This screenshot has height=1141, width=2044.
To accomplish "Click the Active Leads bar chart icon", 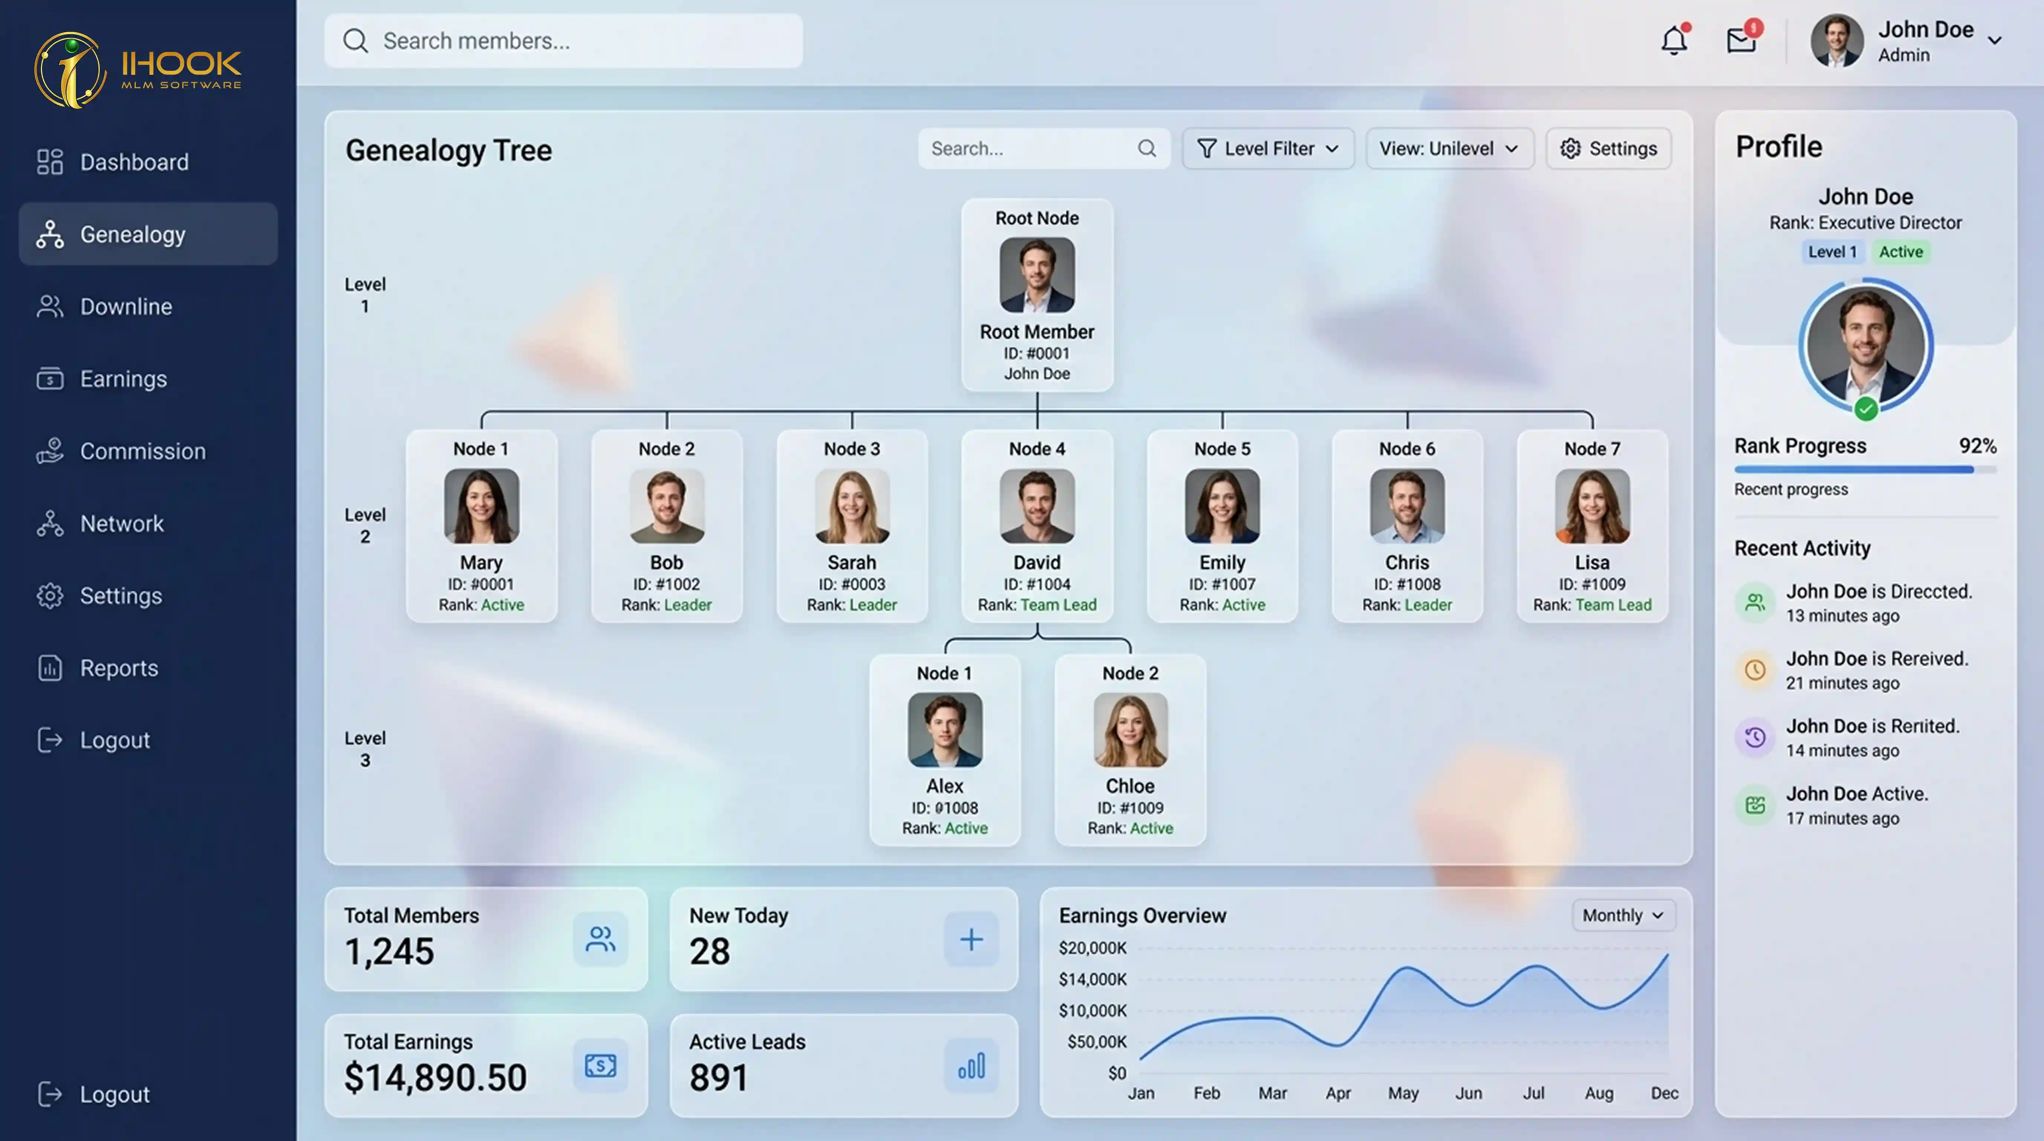I will [x=971, y=1066].
